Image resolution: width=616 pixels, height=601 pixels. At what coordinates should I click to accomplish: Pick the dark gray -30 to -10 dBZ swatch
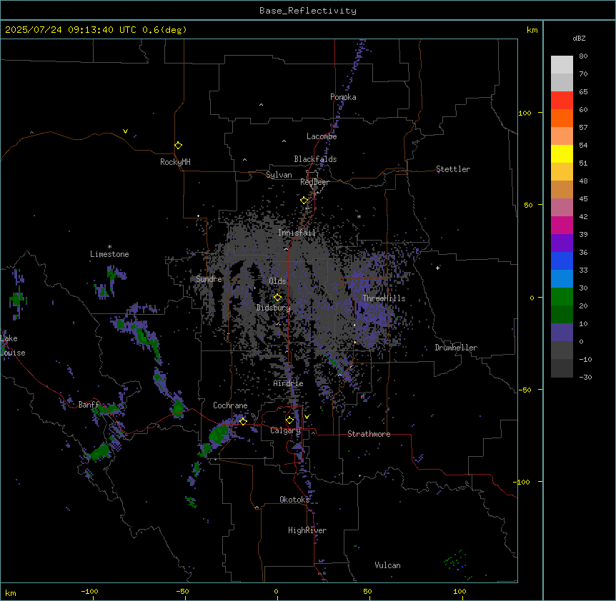pyautogui.click(x=562, y=368)
